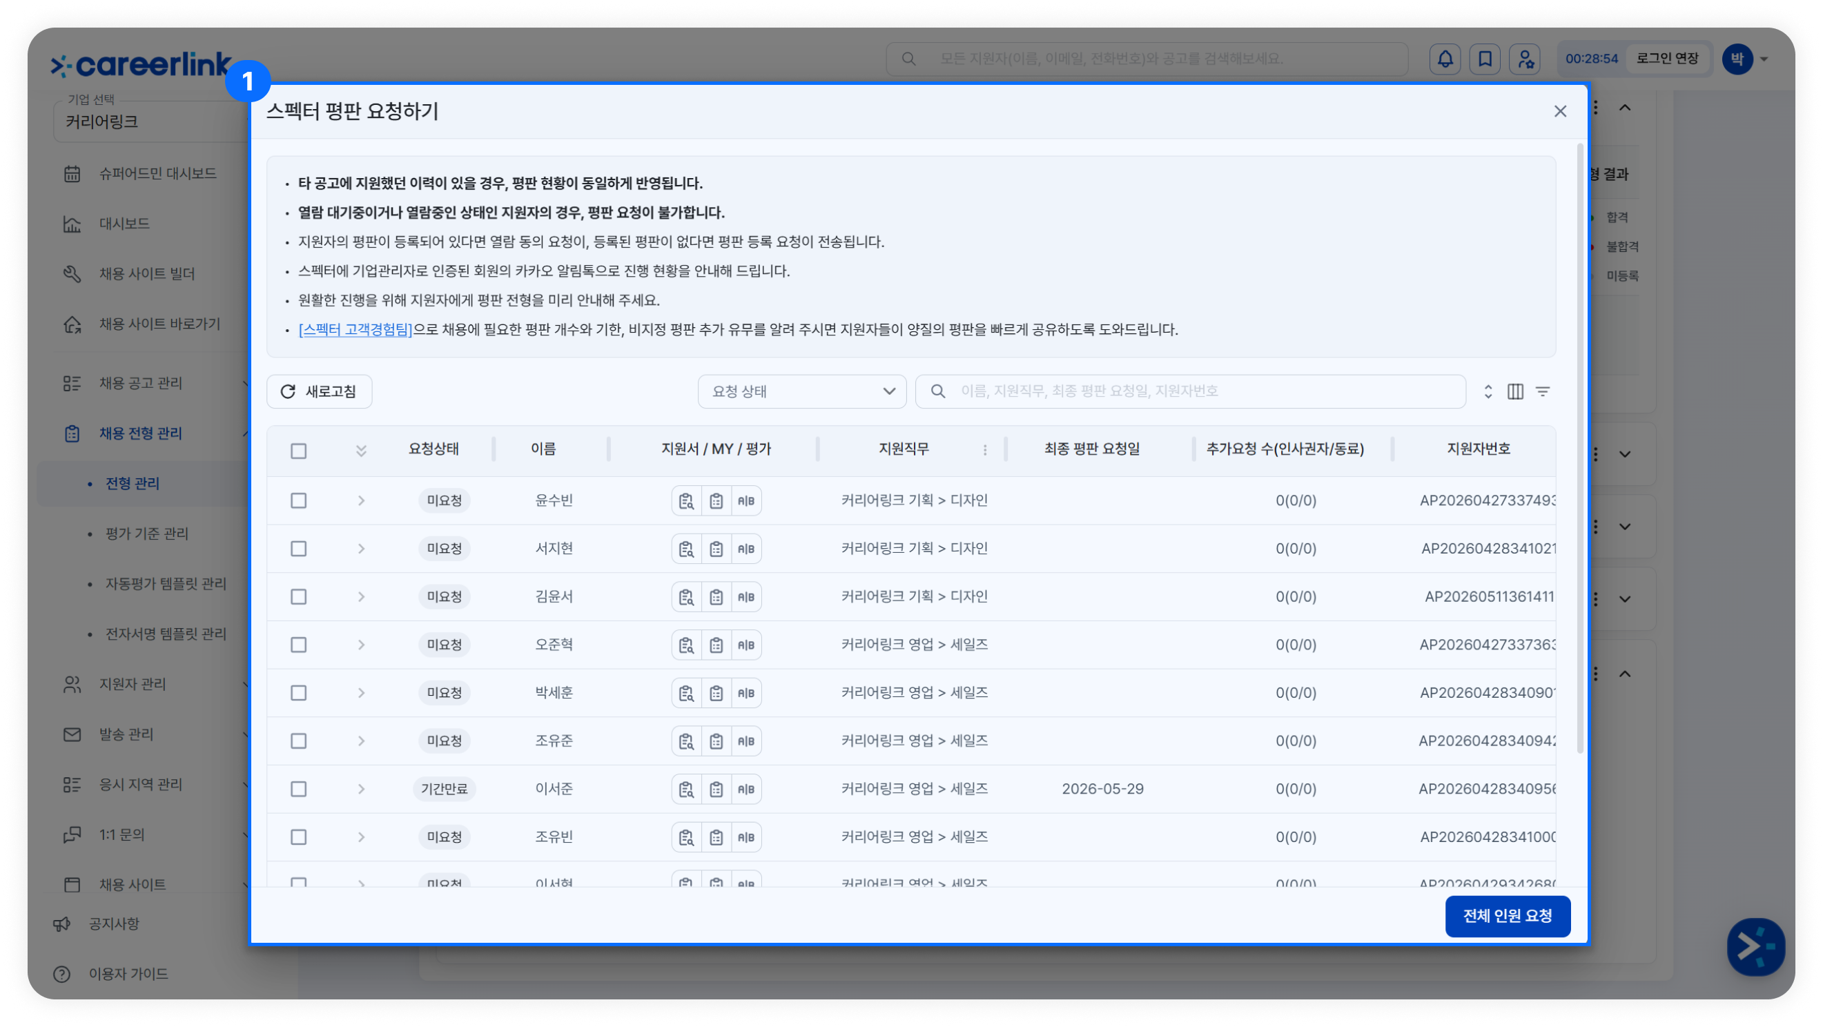Focus the applicant search field in modal

[x=1189, y=391]
